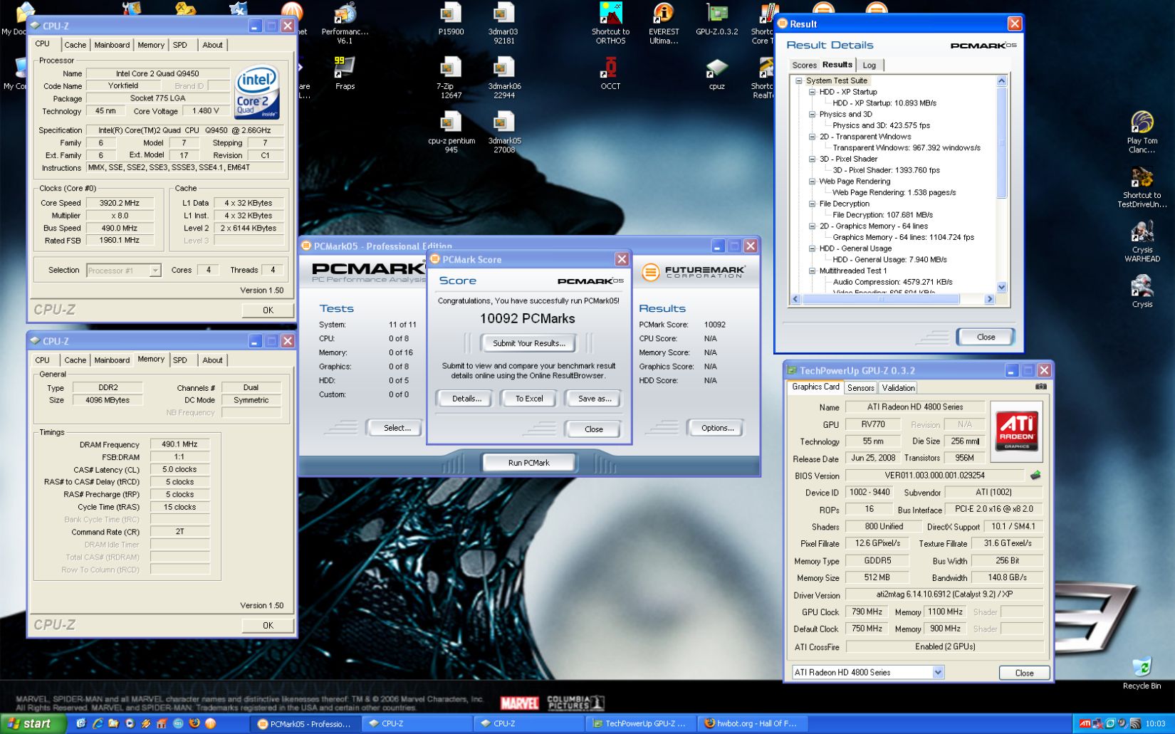This screenshot has height=734, width=1175.
Task: Close the Result Details window with Close button
Action: pyautogui.click(x=986, y=337)
